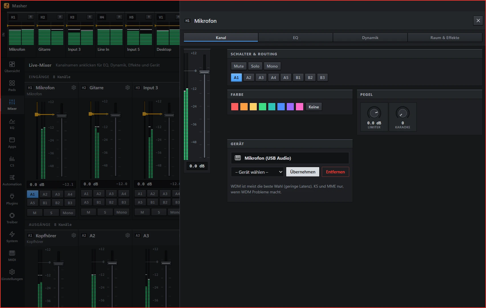The image size is (486, 308).
Task: Click the Mikrofon (USB Audio) device field
Action: (290, 158)
